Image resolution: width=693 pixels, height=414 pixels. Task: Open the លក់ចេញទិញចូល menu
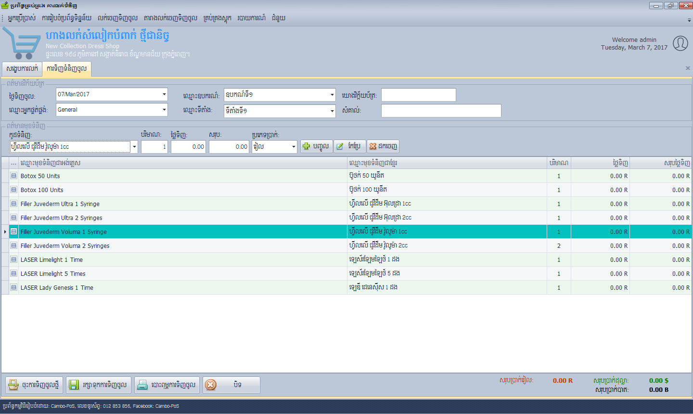117,18
